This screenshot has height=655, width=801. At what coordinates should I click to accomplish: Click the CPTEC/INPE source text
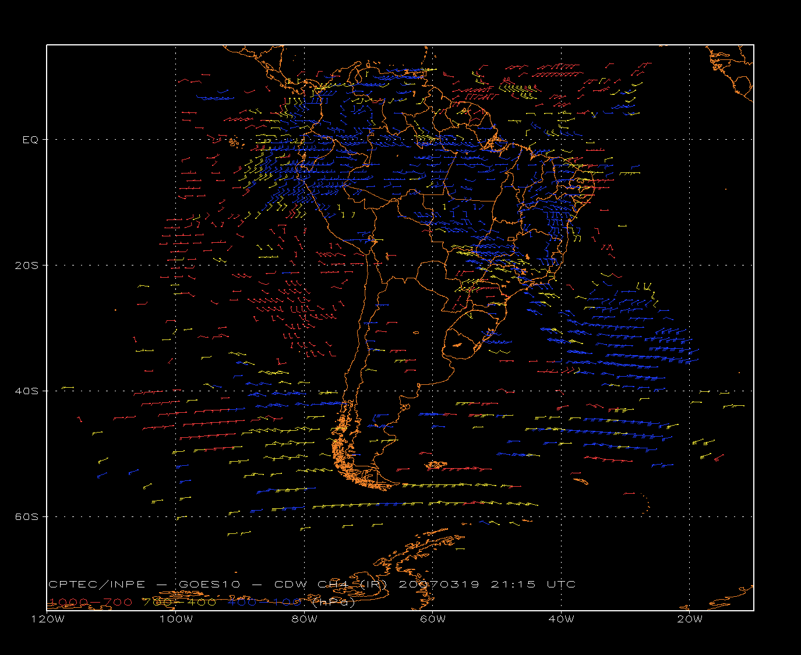[x=97, y=584]
